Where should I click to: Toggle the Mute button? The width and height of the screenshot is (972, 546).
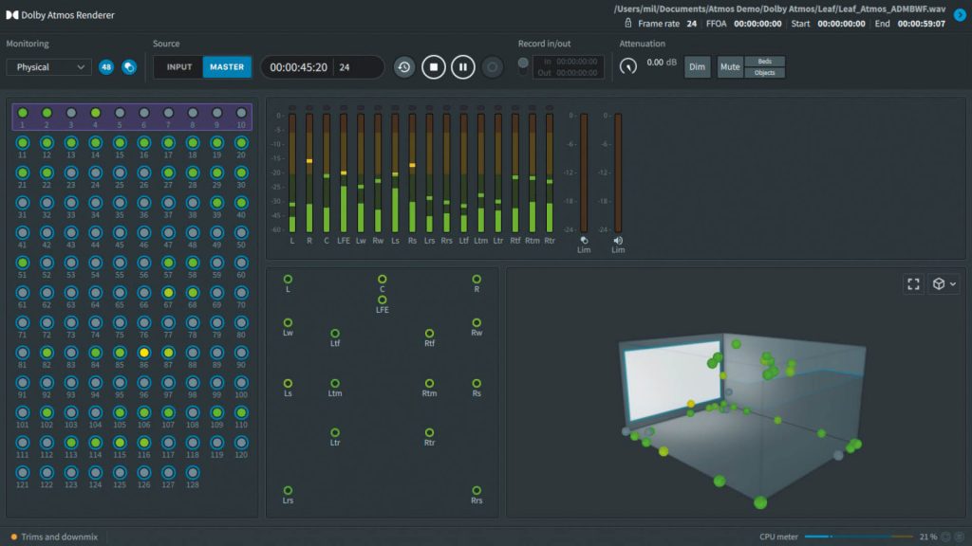coord(730,67)
